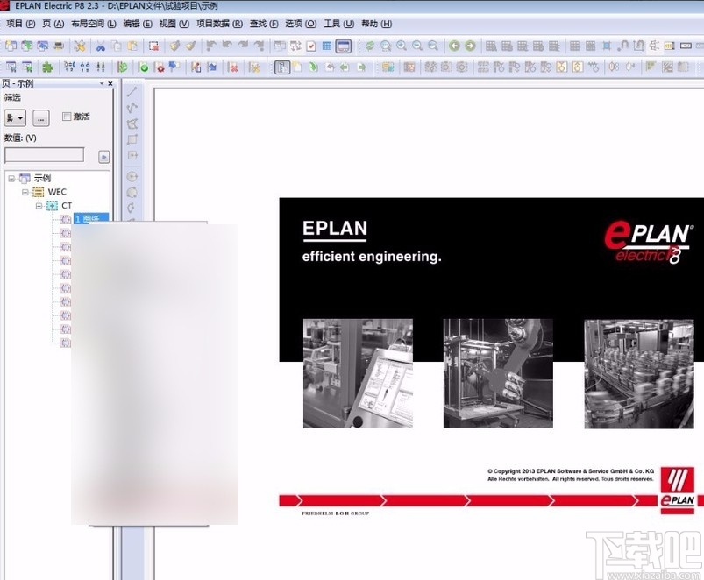Select the CT tree item
Viewport: 704px width, 580px height.
pos(67,205)
